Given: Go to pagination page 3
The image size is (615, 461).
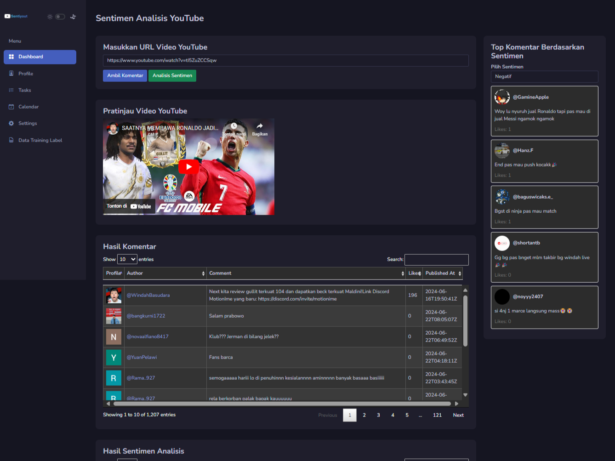Looking at the screenshot, I should [378, 415].
